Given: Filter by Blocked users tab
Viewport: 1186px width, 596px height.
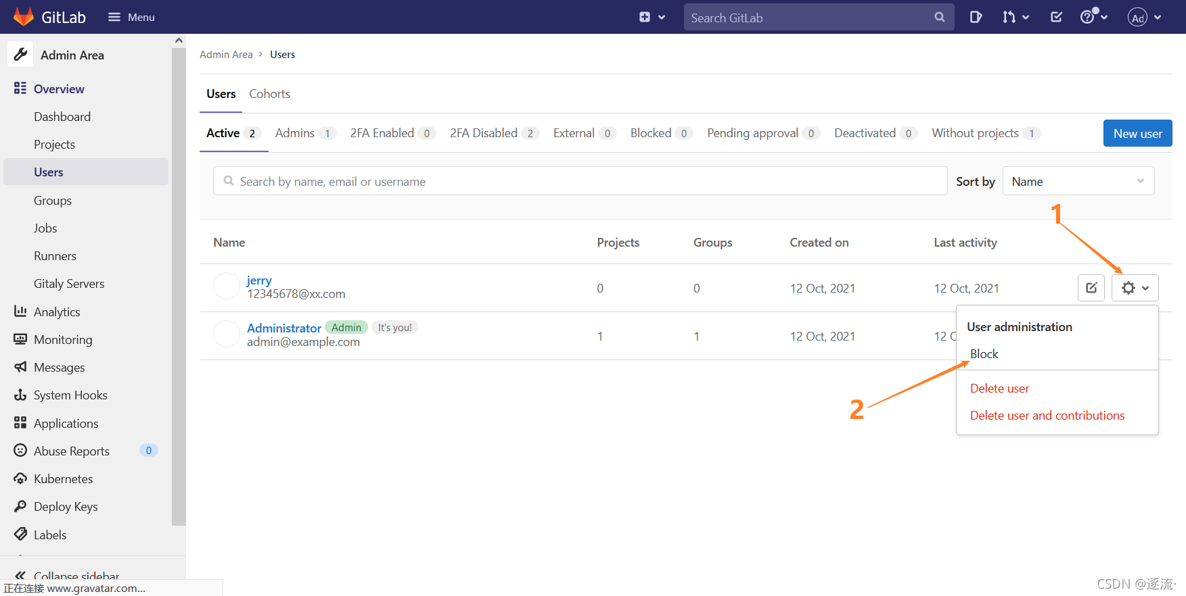Looking at the screenshot, I should coord(662,133).
